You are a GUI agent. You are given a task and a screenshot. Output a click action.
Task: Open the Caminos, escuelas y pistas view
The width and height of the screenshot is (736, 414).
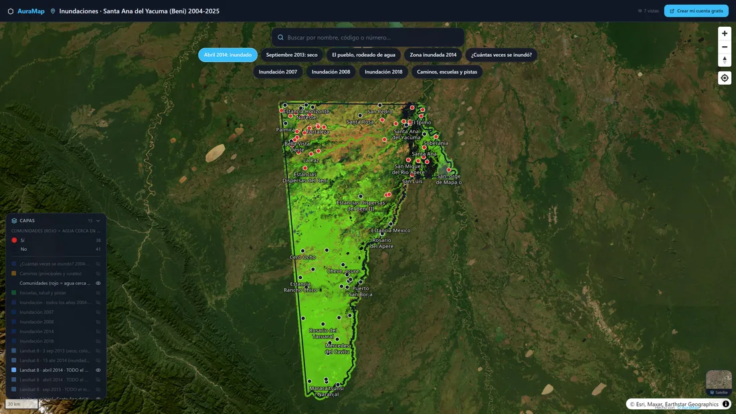click(447, 72)
